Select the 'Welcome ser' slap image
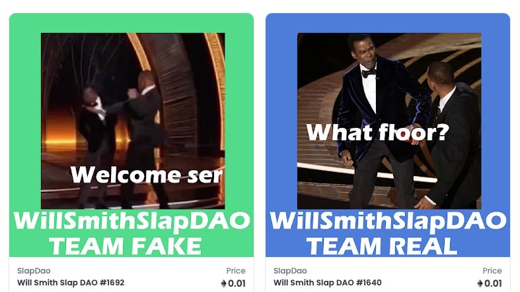The height and width of the screenshot is (292, 520). [133, 121]
